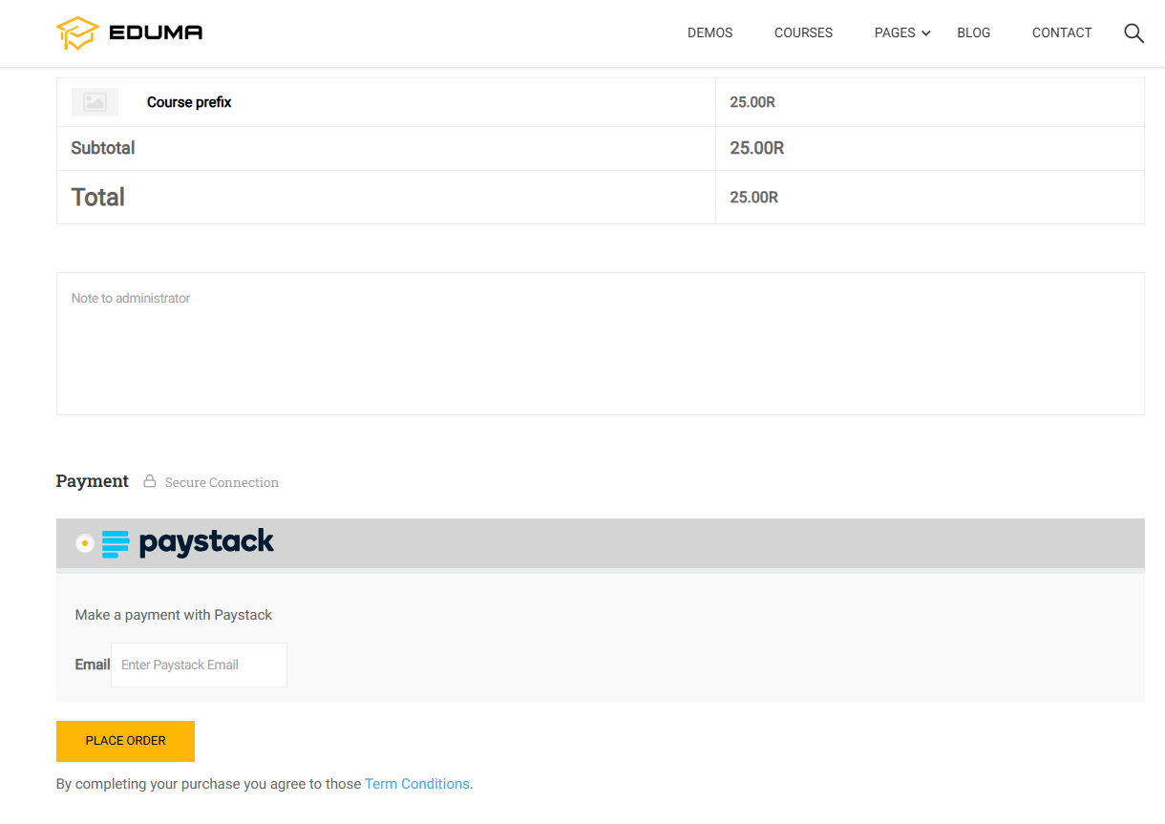Click the Subtotal label
The width and height of the screenshot is (1165, 824).
click(x=103, y=148)
